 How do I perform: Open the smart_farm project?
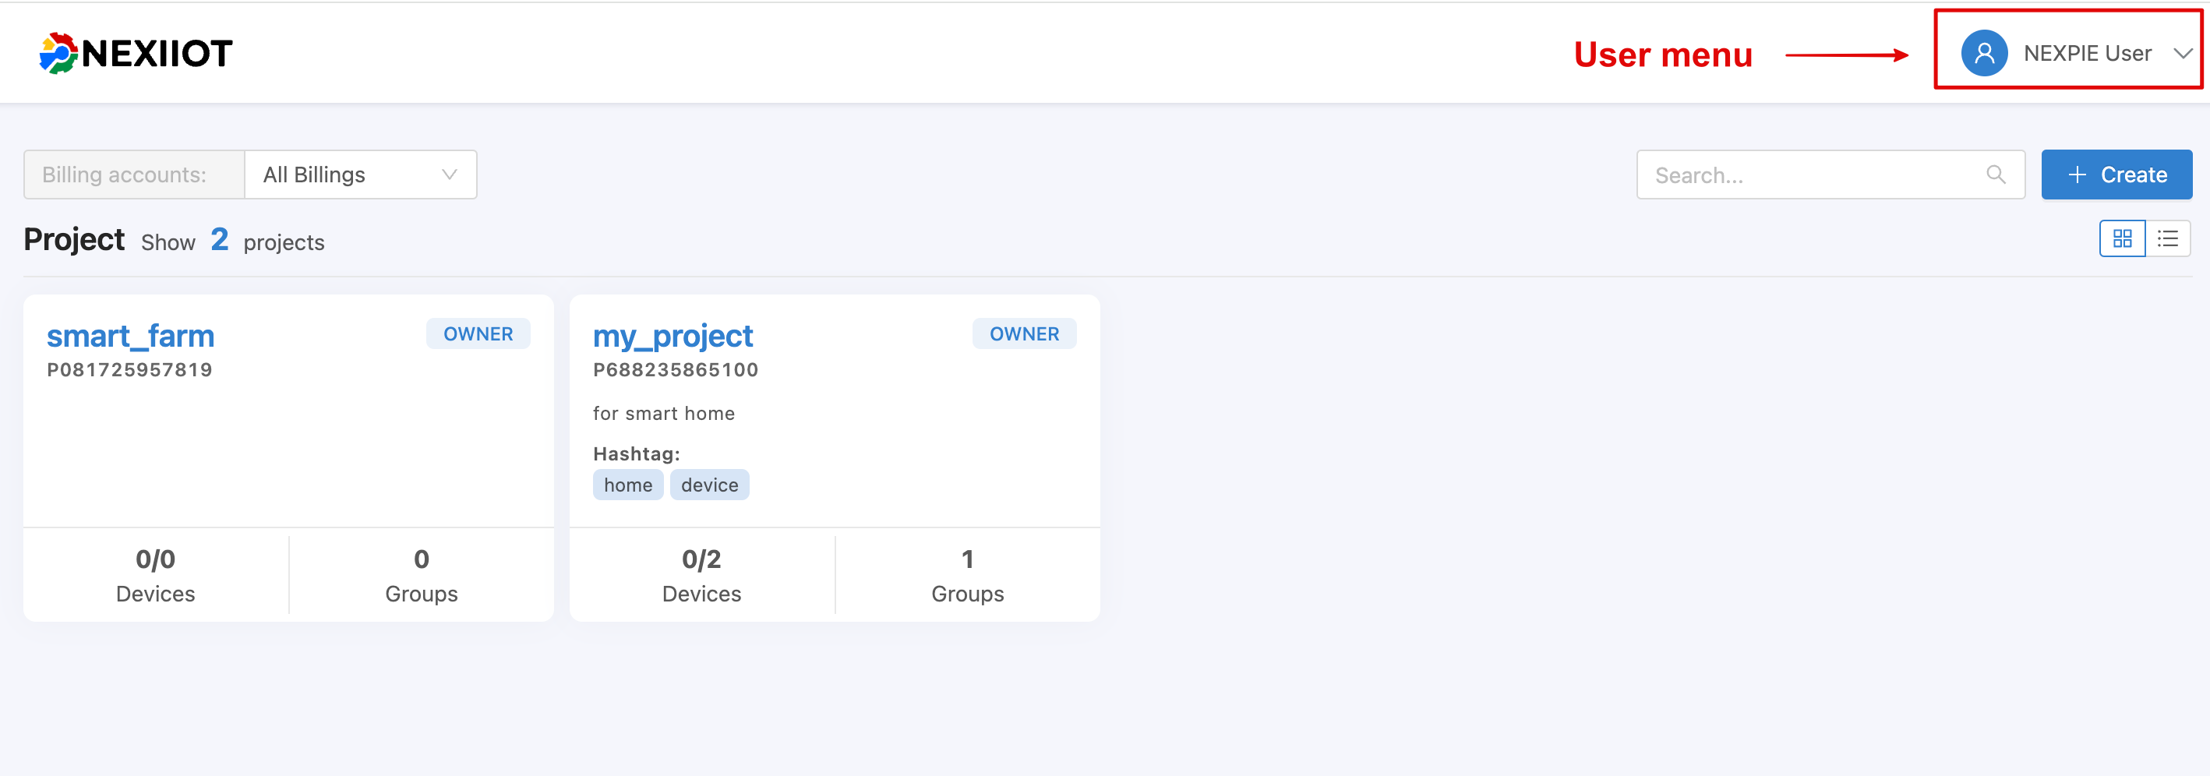130,335
